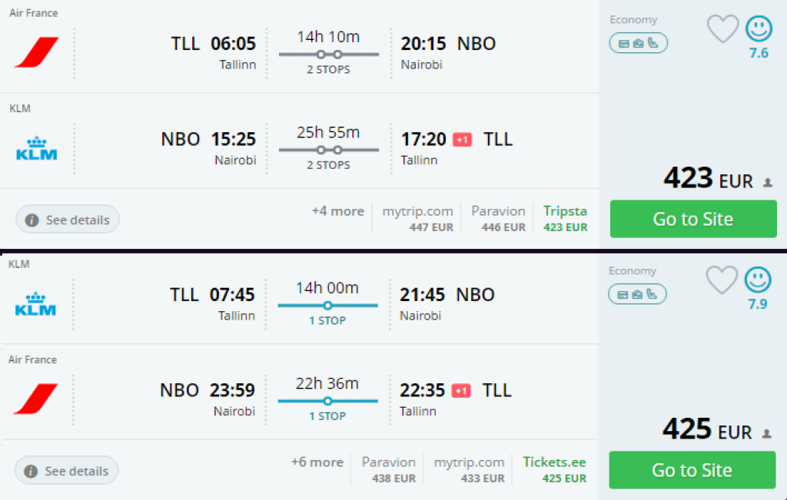Choose the Tripsta 423 EUR offer

click(x=565, y=218)
